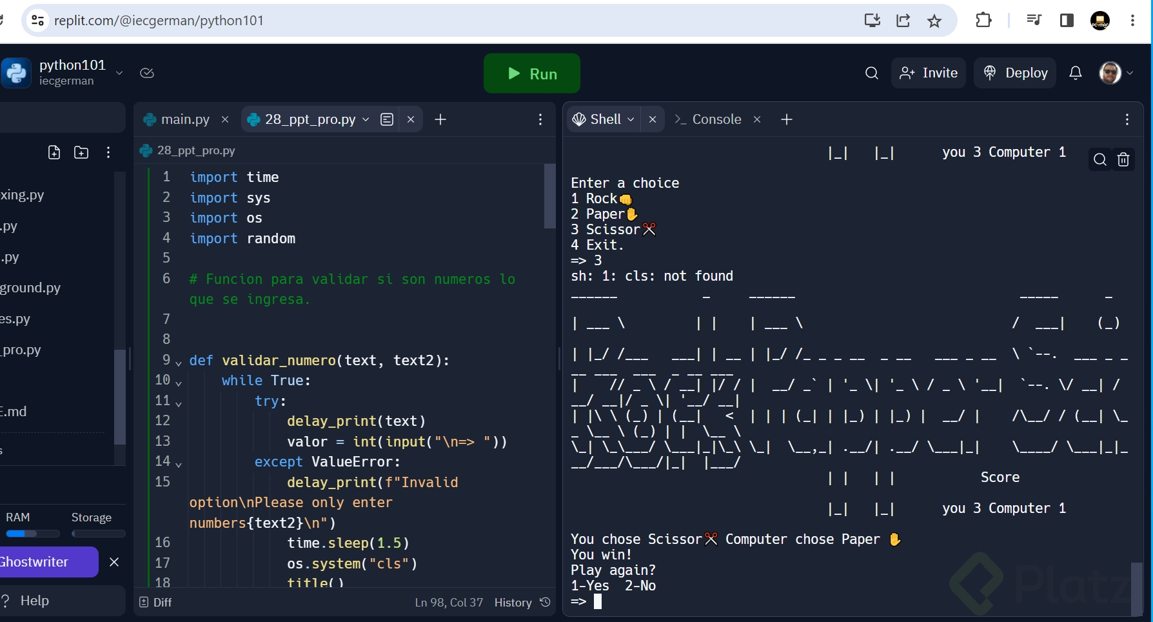Click the install app icon in address bar
This screenshot has width=1153, height=622.
point(872,21)
